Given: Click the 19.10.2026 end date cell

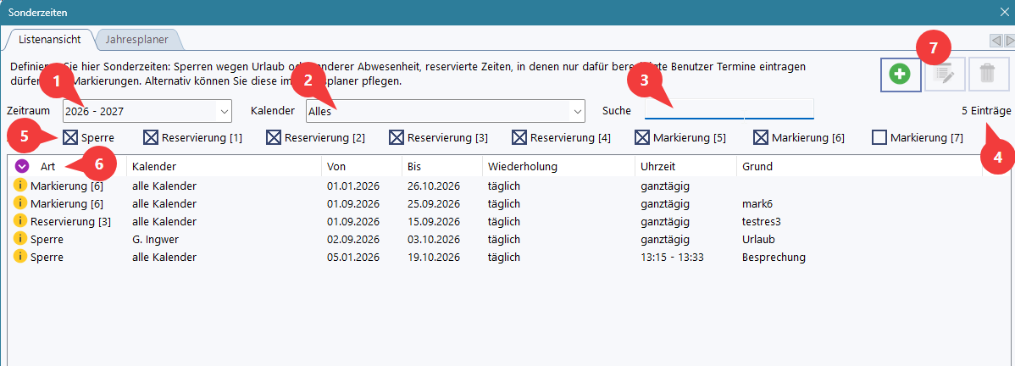Looking at the screenshot, I should pos(434,258).
